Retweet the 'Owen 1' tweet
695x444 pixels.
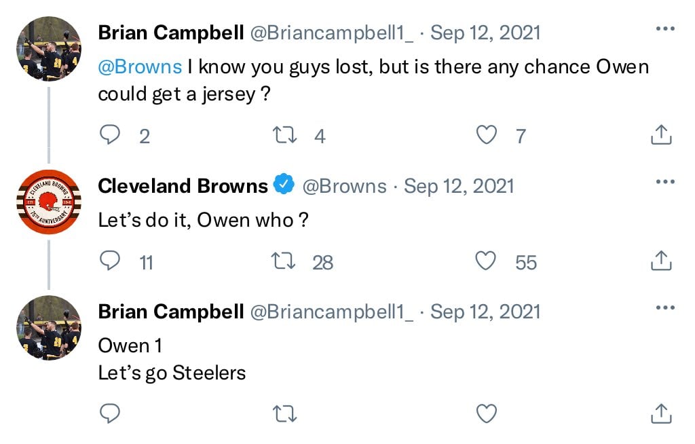[284, 414]
